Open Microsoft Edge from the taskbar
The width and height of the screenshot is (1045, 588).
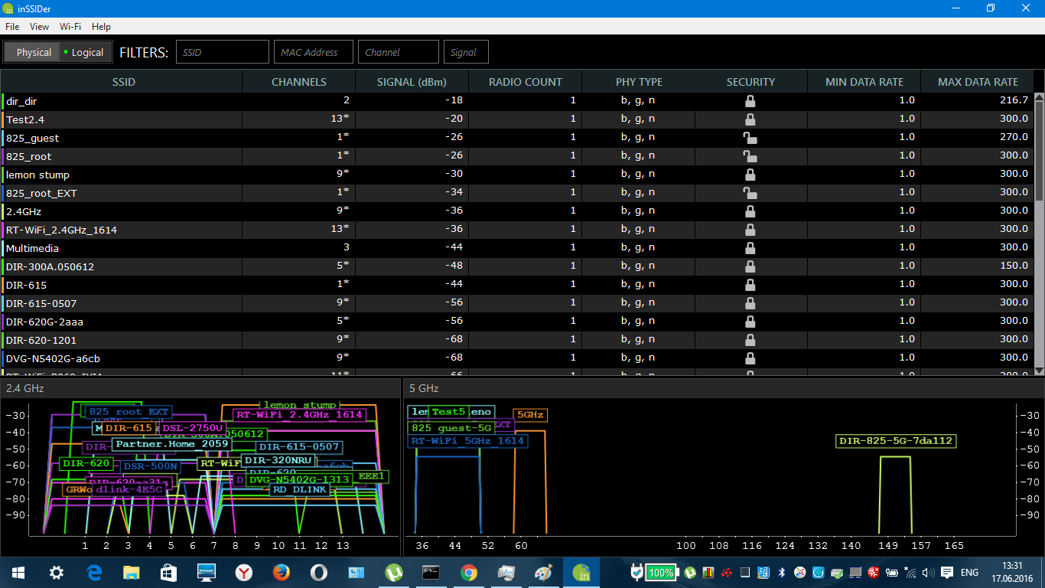coord(94,573)
